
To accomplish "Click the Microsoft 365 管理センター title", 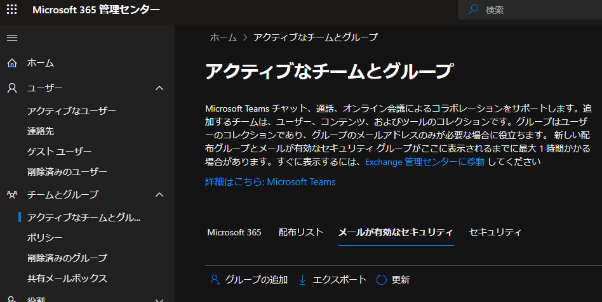I will (x=96, y=10).
